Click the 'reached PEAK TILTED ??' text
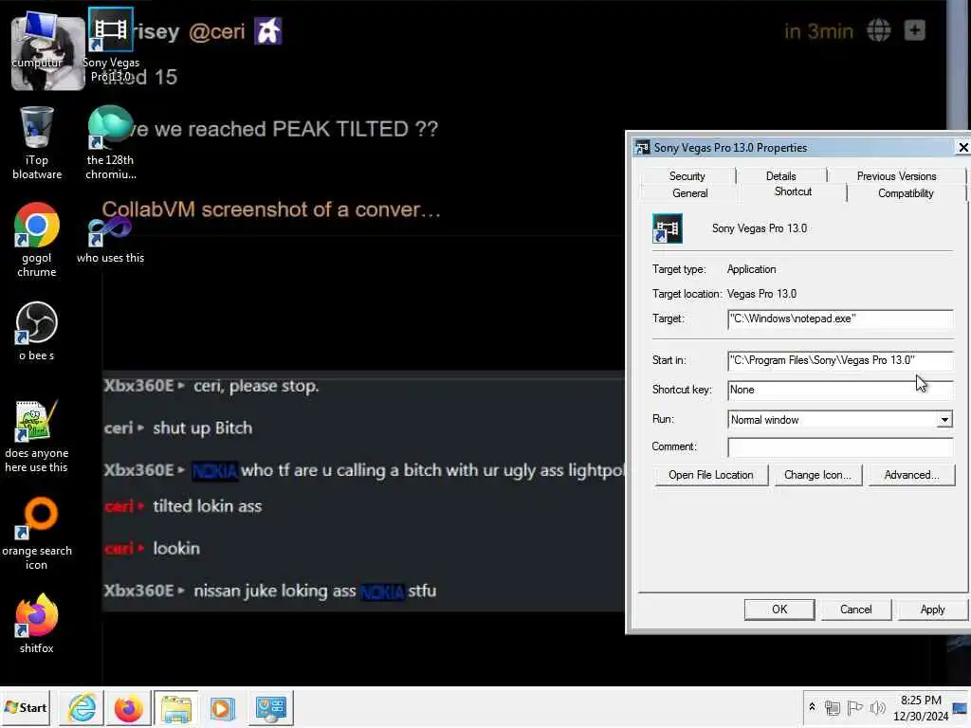The image size is (971, 728). tap(313, 129)
